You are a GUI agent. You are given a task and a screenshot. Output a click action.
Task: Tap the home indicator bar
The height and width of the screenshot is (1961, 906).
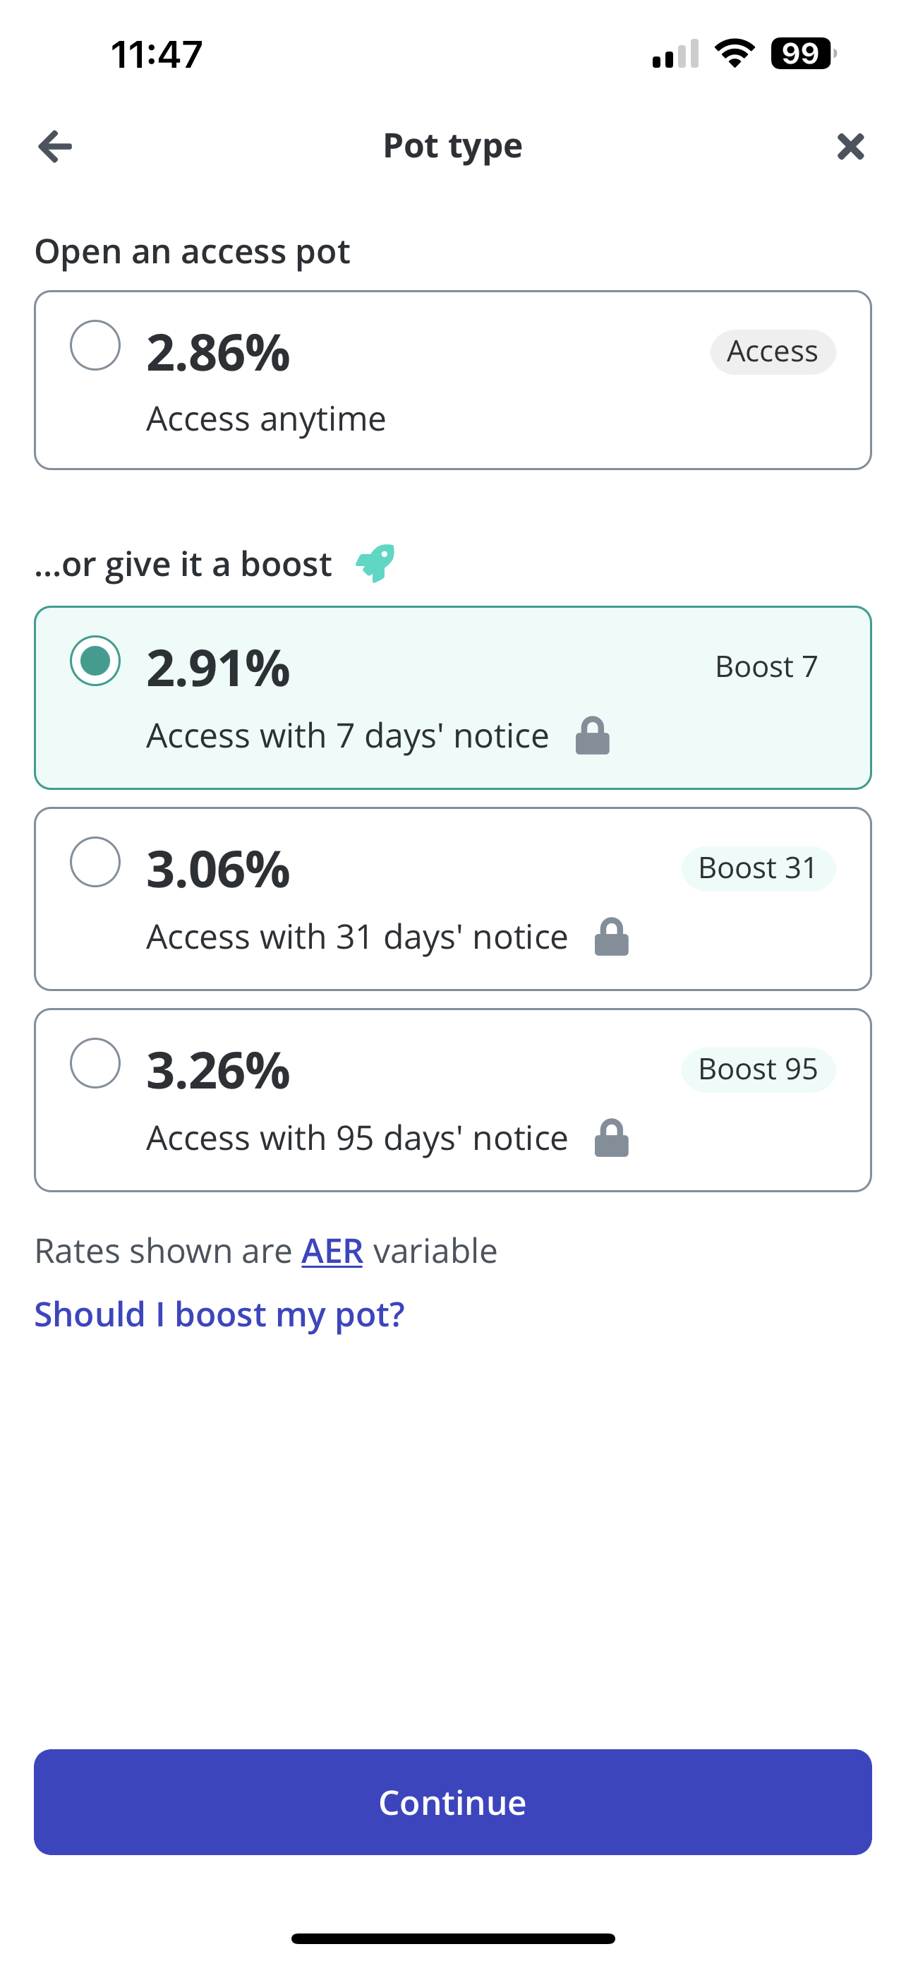click(452, 1938)
